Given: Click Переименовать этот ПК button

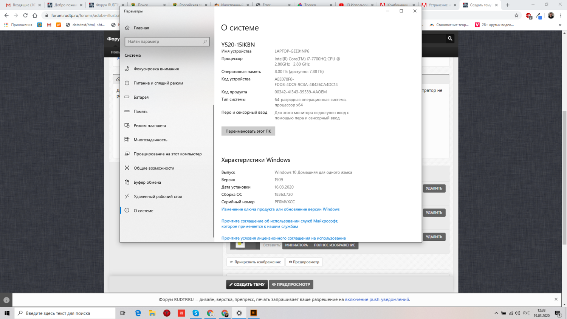Looking at the screenshot, I should pyautogui.click(x=248, y=131).
